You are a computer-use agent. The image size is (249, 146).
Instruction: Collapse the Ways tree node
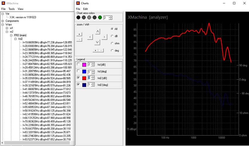coord(3,25)
